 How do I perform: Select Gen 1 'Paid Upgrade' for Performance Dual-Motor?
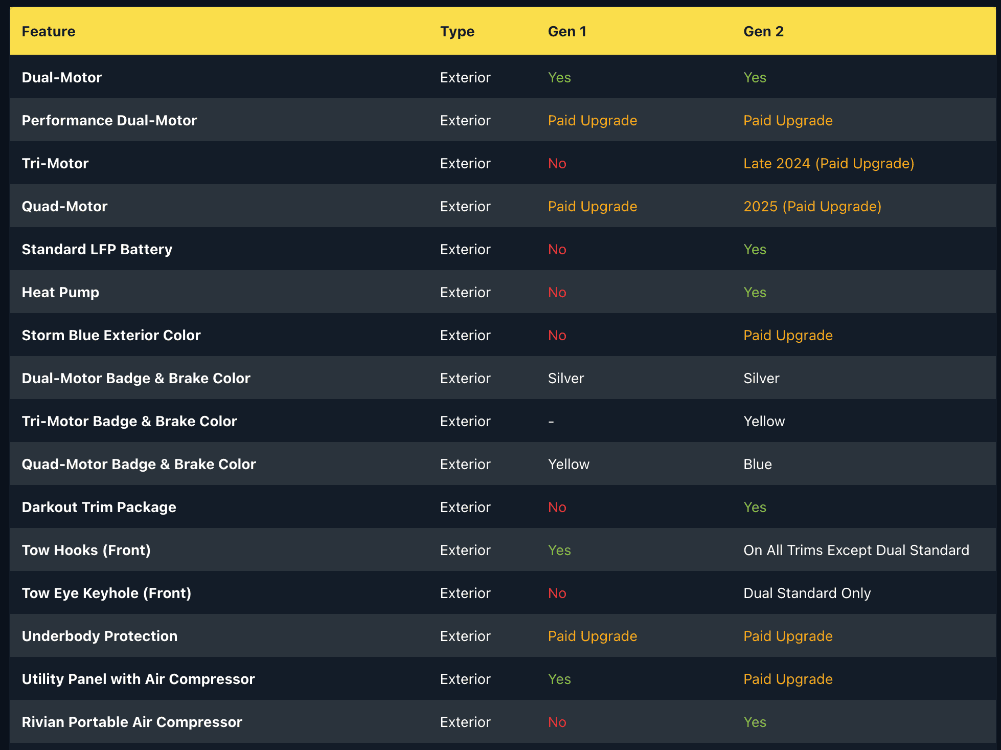[593, 120]
